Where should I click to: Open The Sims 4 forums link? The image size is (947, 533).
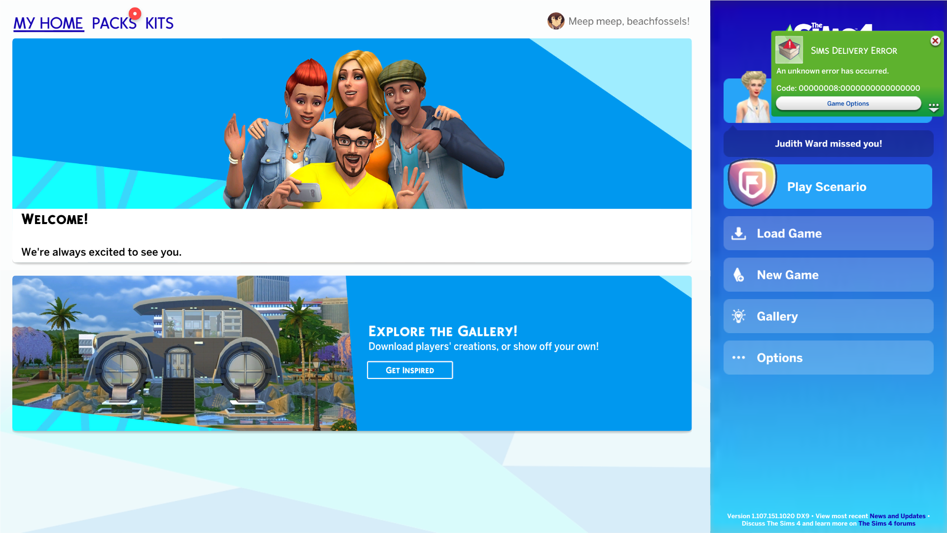886,524
